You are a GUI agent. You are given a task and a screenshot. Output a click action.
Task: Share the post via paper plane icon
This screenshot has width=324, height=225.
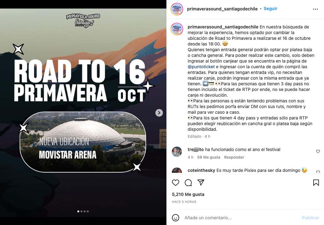point(201,182)
